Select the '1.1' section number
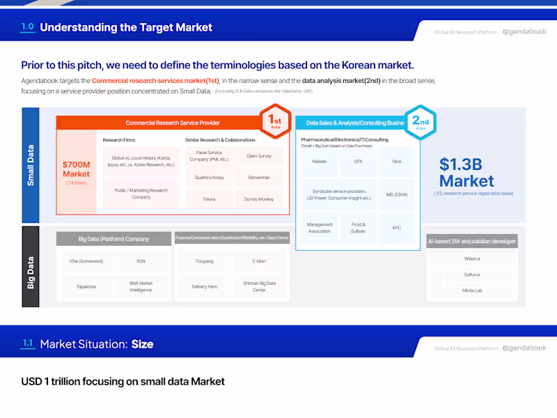The height and width of the screenshot is (418, 557). [28, 343]
